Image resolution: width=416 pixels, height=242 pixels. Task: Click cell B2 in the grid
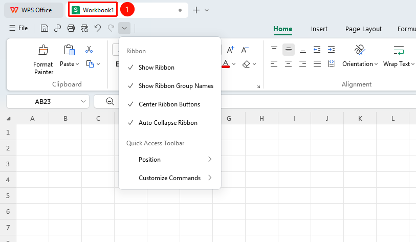point(65,148)
